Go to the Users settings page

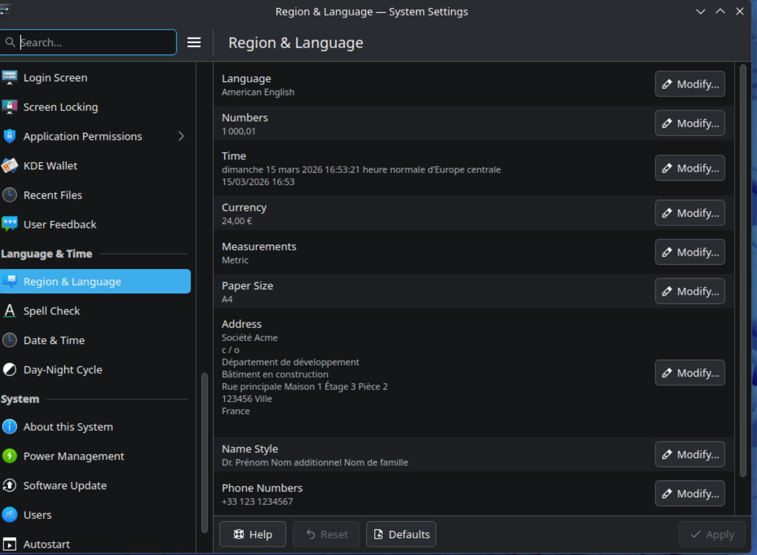coord(37,515)
